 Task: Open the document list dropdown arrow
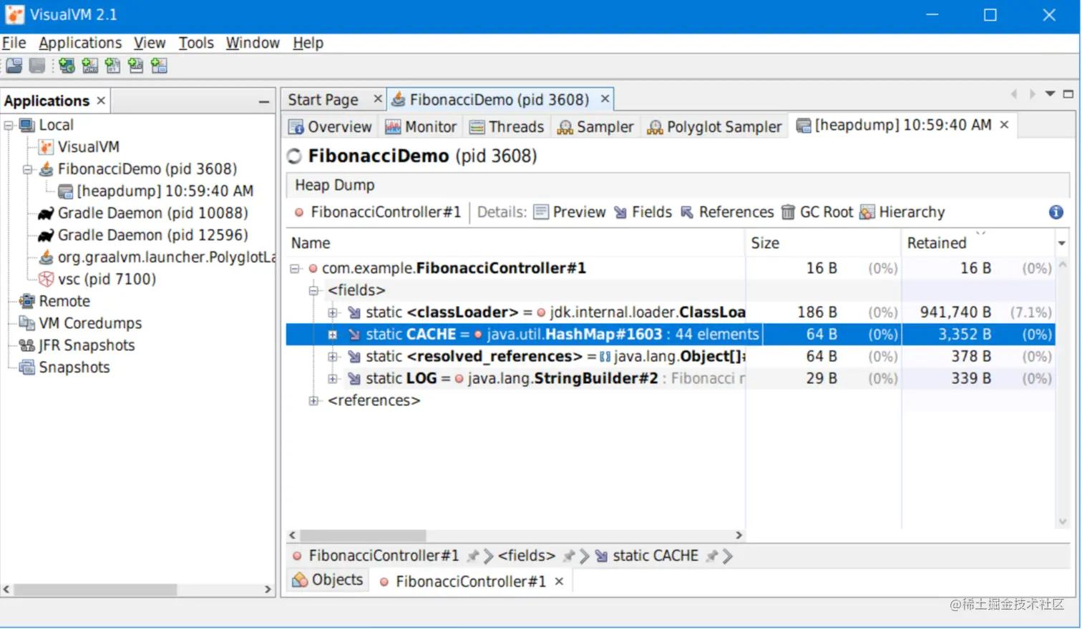pos(1051,94)
